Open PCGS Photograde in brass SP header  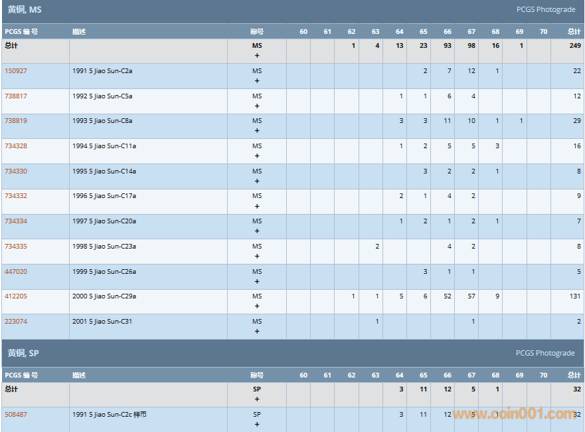click(x=545, y=354)
